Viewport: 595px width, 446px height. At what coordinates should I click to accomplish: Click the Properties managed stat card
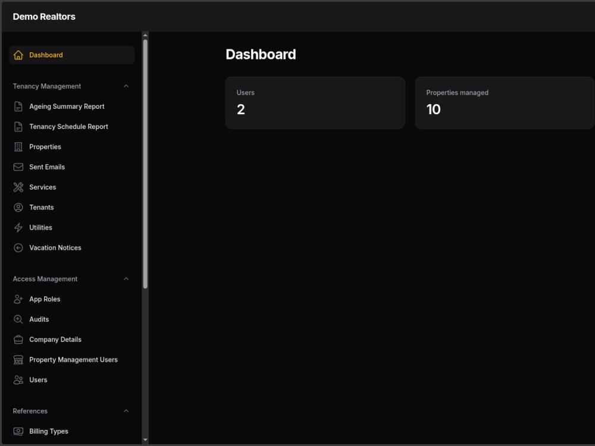pos(505,103)
